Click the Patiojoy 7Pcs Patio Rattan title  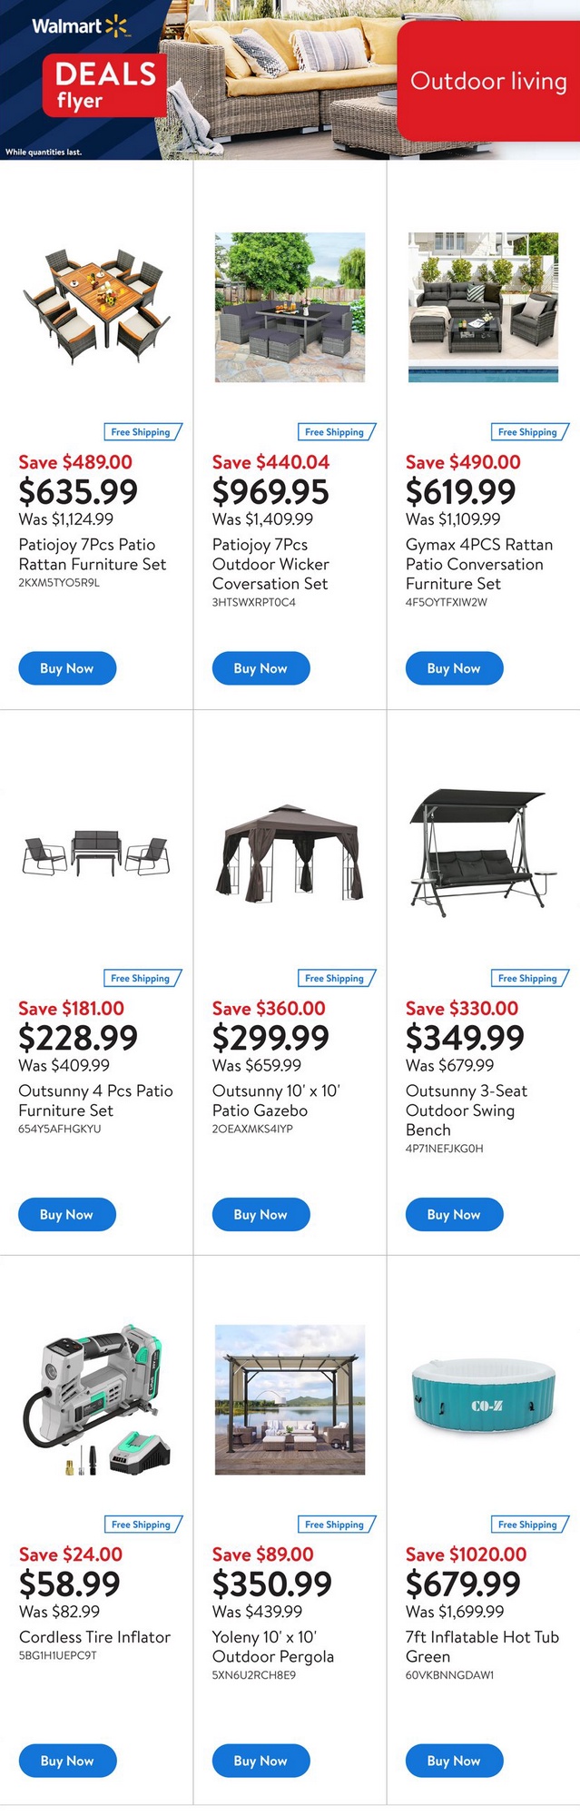coord(92,554)
